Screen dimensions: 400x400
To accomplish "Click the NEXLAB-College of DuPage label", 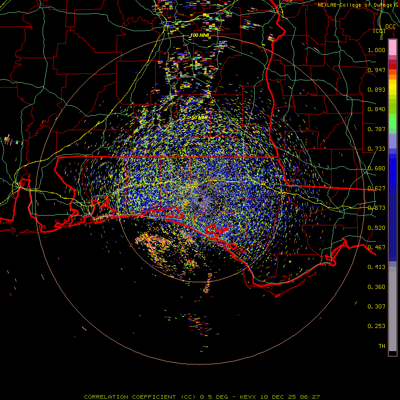I will (355, 5).
